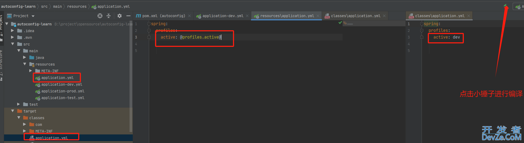
Task: Fold the spring: block in right editor
Action: pyautogui.click(x=422, y=24)
